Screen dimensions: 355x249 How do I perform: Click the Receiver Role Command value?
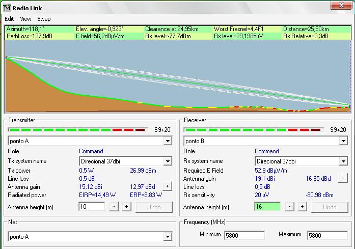point(267,151)
